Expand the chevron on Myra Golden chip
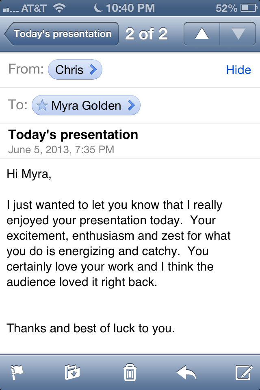 pos(131,106)
